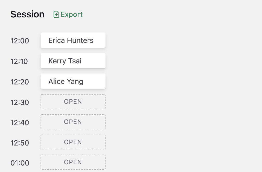Click the Export download file icon
Screen dimensions: 262x172
point(56,14)
